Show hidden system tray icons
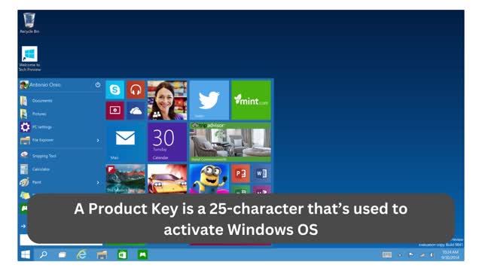Screen dimensions: 482x271 400,255
